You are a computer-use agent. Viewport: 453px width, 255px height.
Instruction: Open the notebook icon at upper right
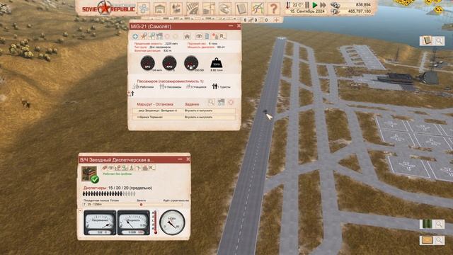point(427,40)
